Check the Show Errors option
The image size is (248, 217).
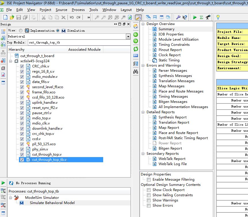click(x=149, y=205)
